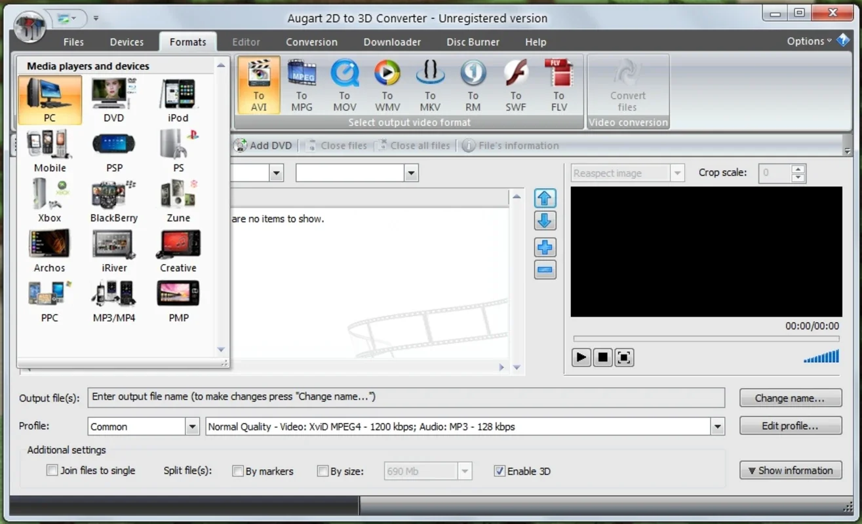Click Close all files in the toolbar
Viewport: 862px width, 524px height.
click(x=414, y=145)
